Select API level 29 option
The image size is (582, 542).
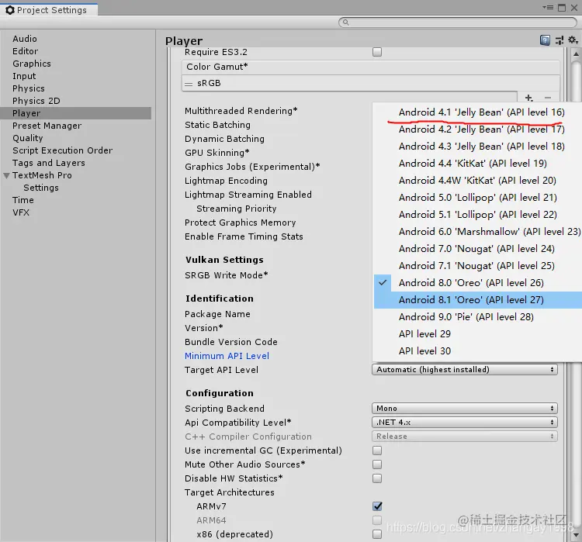pyautogui.click(x=478, y=334)
